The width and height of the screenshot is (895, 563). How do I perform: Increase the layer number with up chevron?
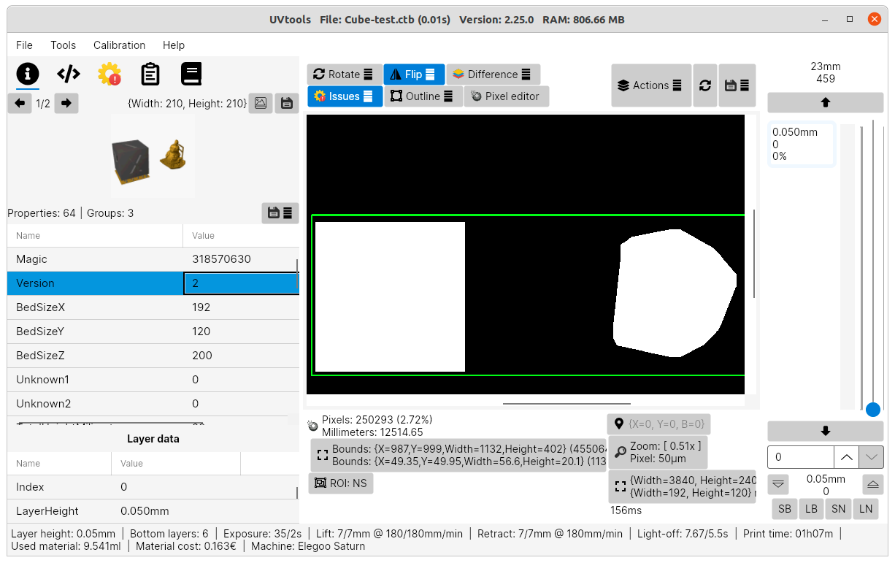point(846,457)
